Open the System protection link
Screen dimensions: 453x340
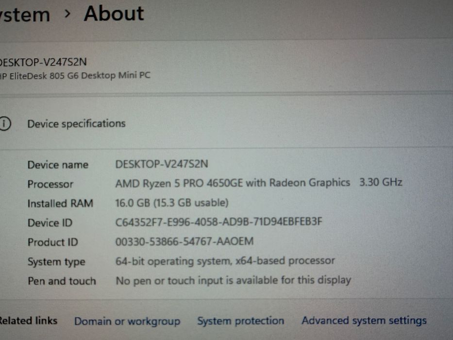click(241, 321)
